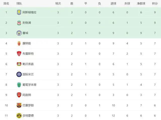This screenshot has width=161, height=120.
Task: Click the Barcelona club crest
Action: (x=19, y=105)
